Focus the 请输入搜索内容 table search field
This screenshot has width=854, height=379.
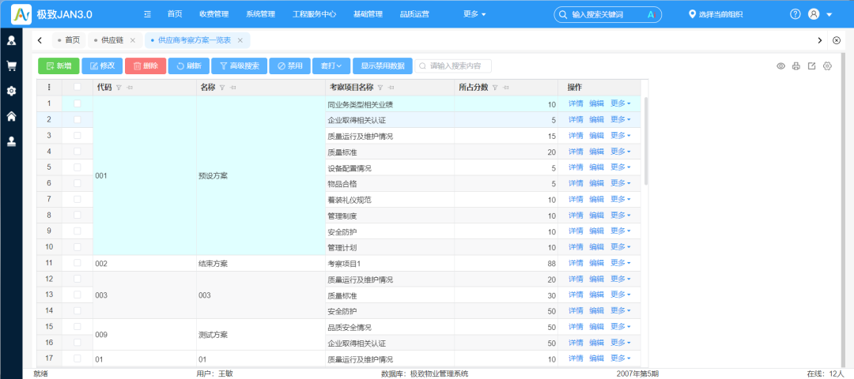point(453,66)
